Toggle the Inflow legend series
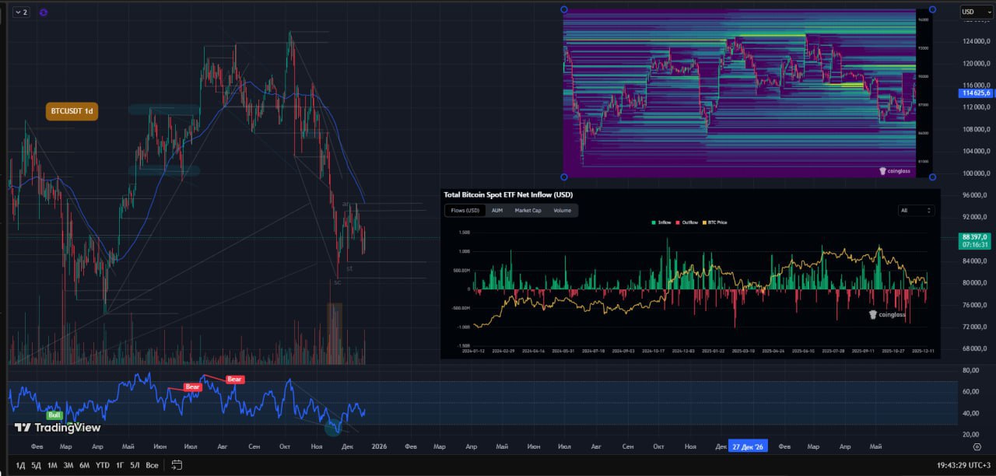 661,222
